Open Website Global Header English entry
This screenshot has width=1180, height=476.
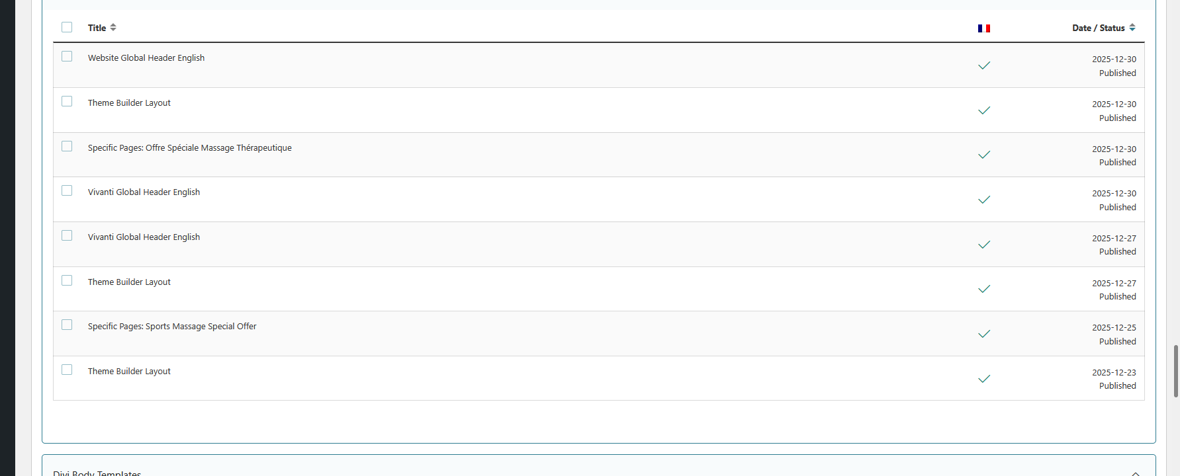click(x=146, y=58)
